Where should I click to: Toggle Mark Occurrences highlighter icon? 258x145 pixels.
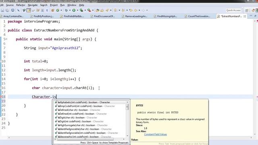tap(29, 10)
